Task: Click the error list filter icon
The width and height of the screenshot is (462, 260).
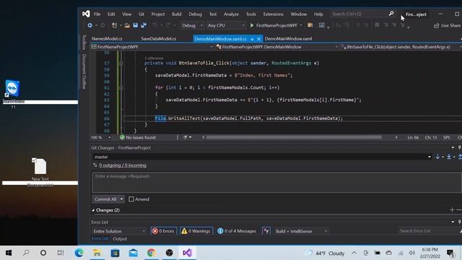Action: tap(266, 231)
